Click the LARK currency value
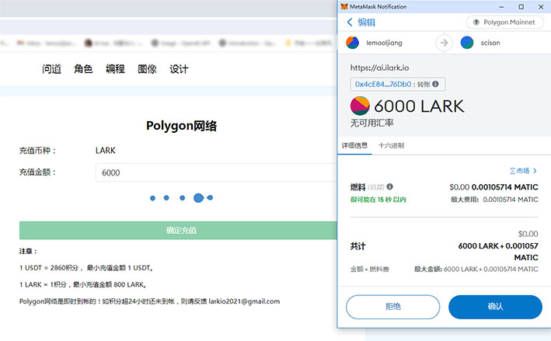Screen dimensions: 551x341 pyautogui.click(x=106, y=151)
